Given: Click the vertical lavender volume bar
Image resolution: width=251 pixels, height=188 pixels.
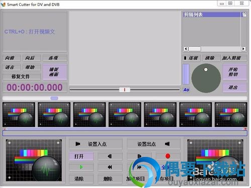Looking at the screenshot, I should (186, 74).
